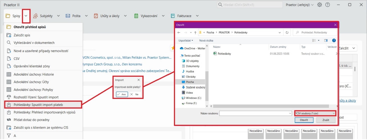Choose Založit spis menu entry
The width and height of the screenshot is (367, 140).
pyautogui.click(x=22, y=35)
